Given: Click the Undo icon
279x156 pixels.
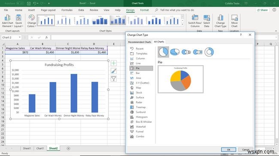Looking at the screenshot, I should pos(35,3).
